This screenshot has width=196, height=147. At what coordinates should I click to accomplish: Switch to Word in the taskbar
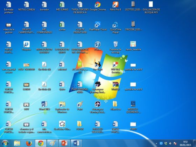pyautogui.click(x=76, y=143)
